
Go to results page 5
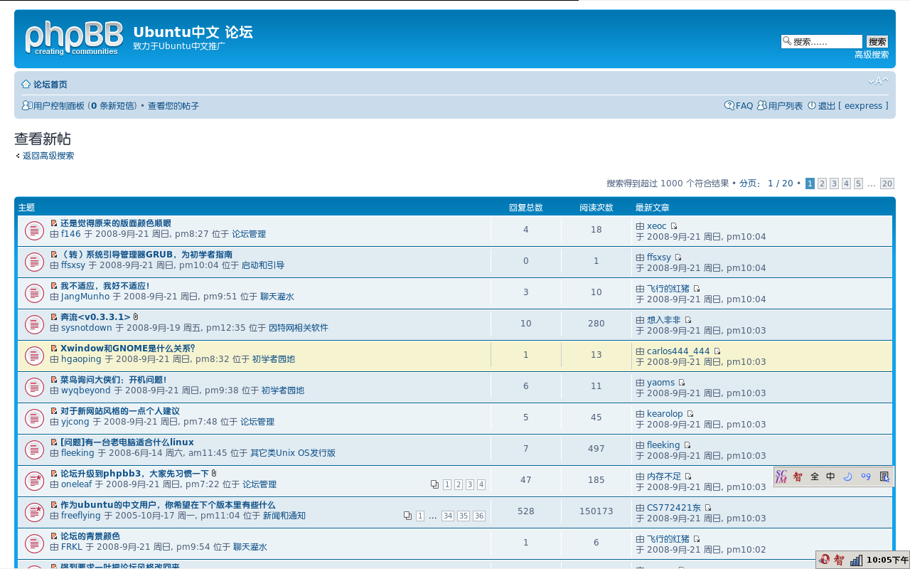click(x=858, y=184)
